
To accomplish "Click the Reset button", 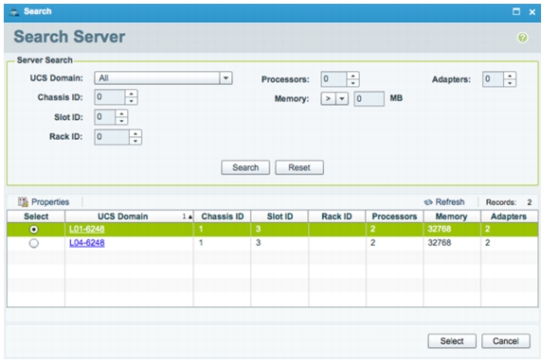I will (299, 167).
